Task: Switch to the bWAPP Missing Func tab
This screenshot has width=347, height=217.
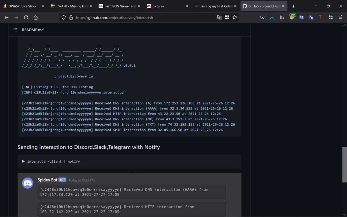Action: tap(71, 6)
